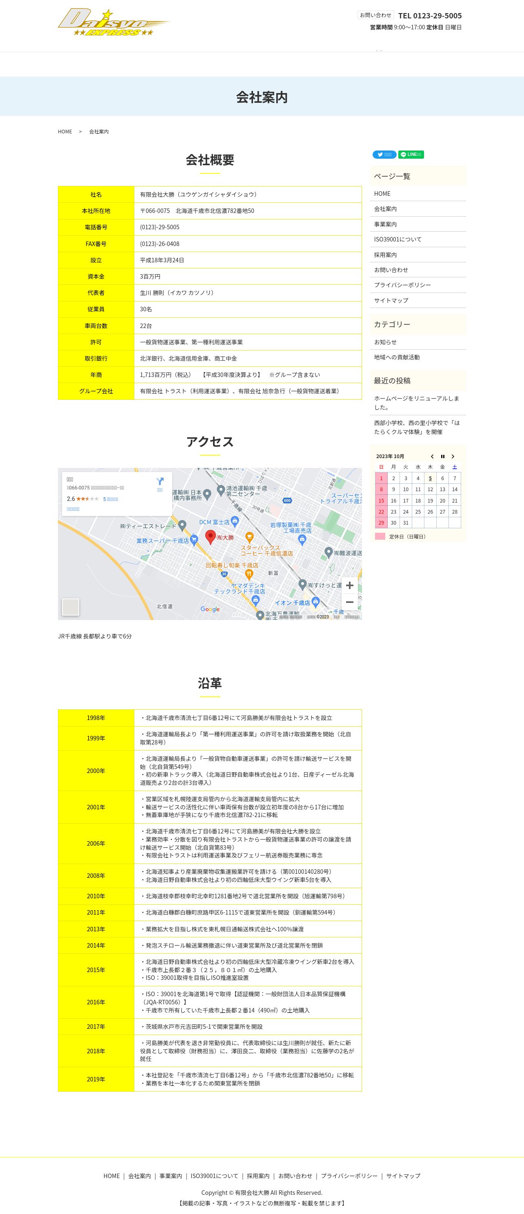
Task: Click お問い合わせ in the footer navigation
Action: point(295,1176)
